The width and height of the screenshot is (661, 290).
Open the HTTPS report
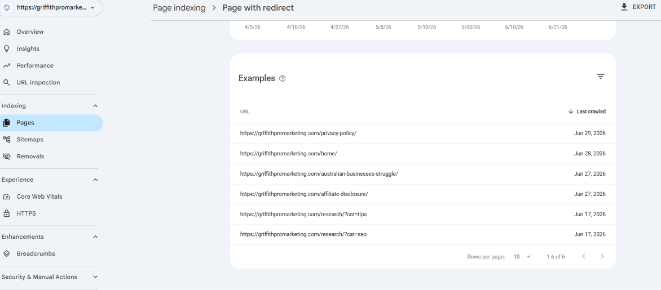click(x=26, y=213)
